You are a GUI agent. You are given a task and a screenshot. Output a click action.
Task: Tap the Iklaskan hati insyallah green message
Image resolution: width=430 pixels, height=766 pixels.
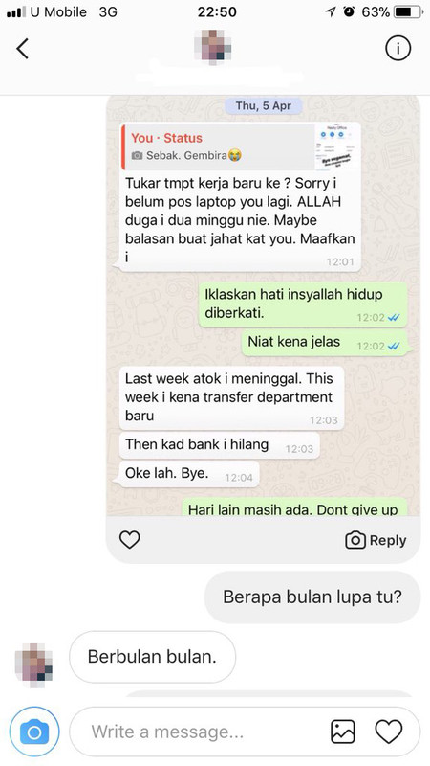tap(303, 304)
